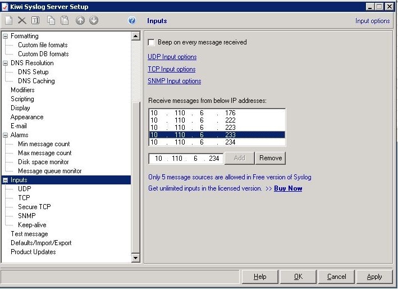Select Scripting in tree
The height and width of the screenshot is (289, 398).
(x=22, y=99)
